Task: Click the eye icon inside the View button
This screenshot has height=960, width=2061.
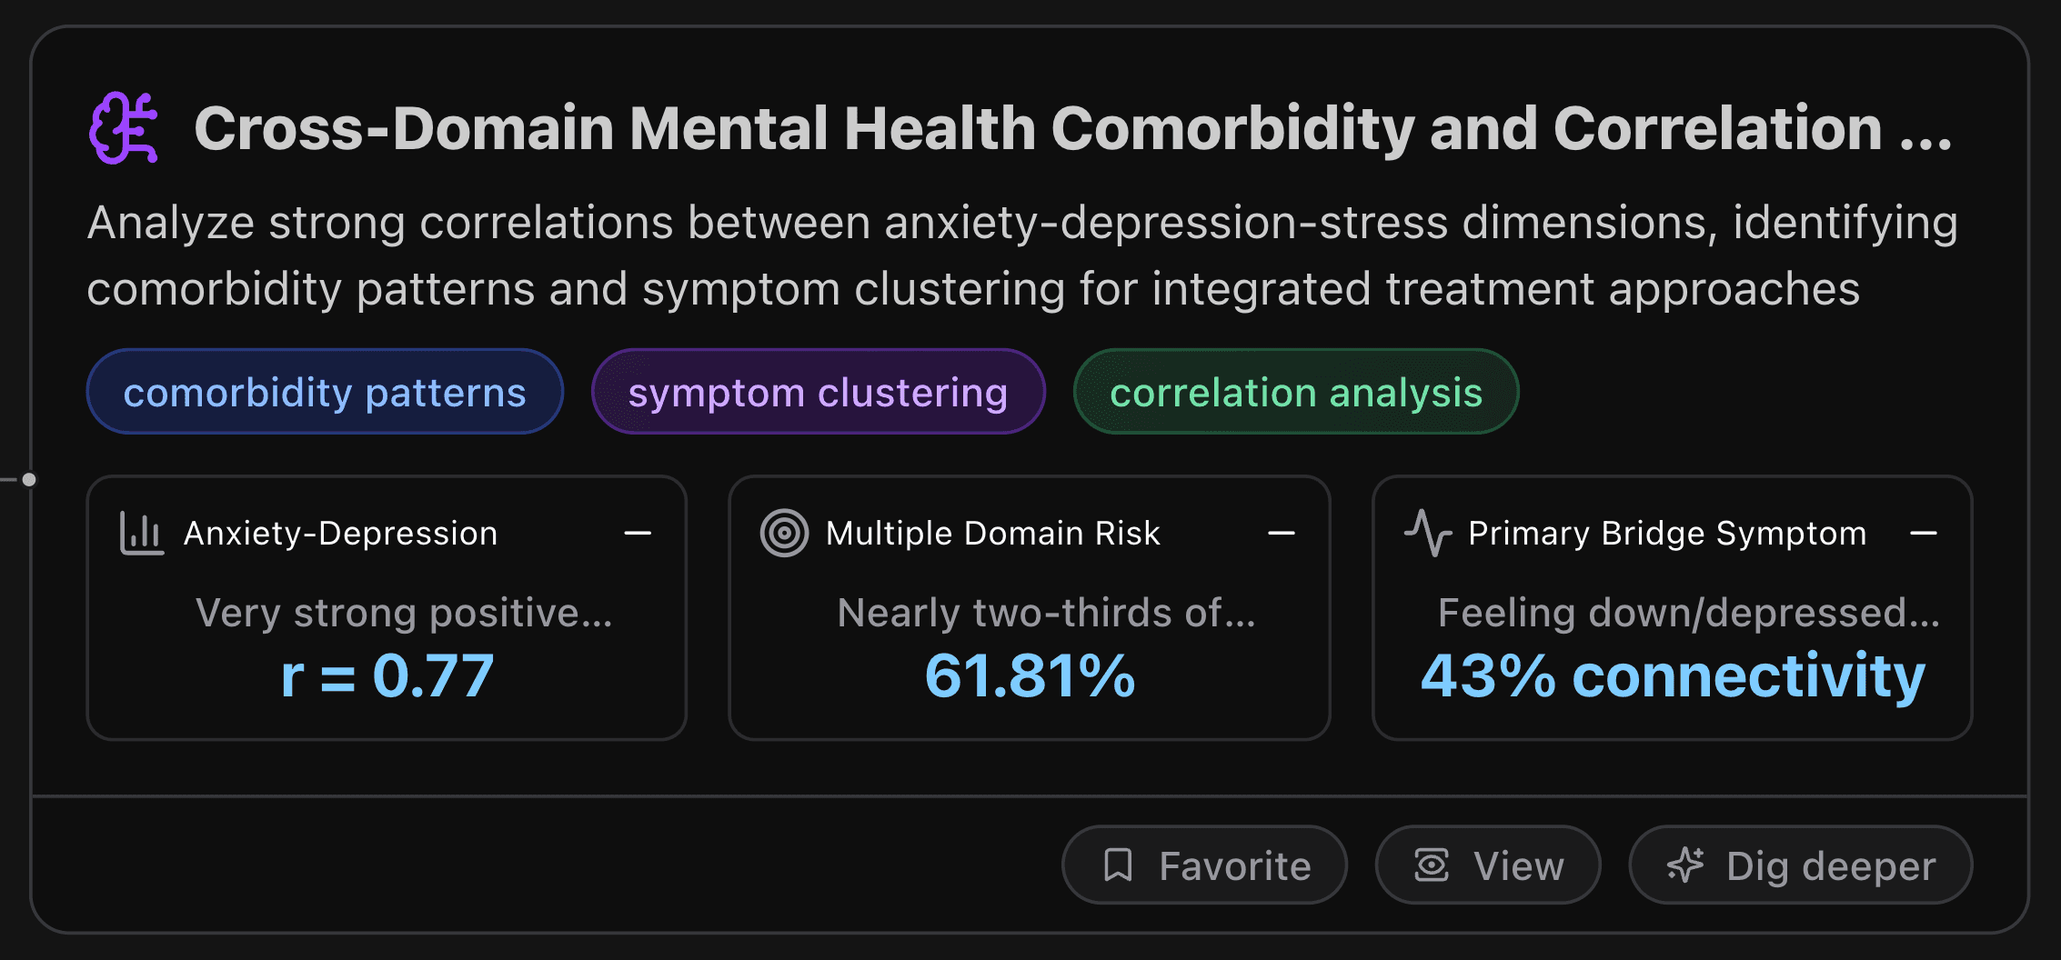Action: [1431, 865]
